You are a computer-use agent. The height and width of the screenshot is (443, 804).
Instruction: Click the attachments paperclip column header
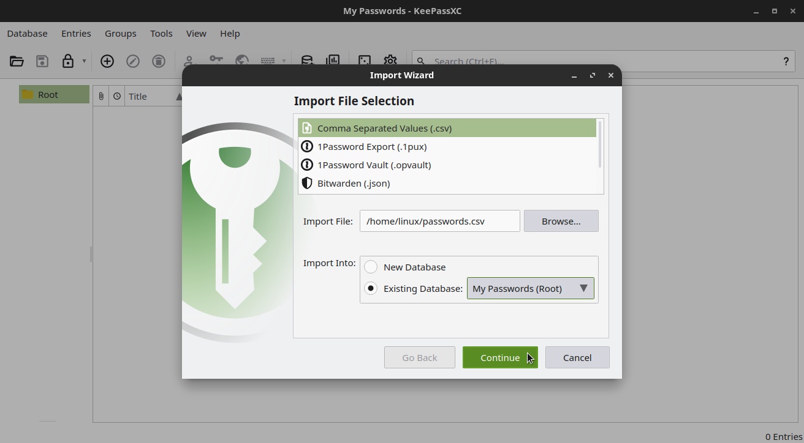pyautogui.click(x=101, y=96)
